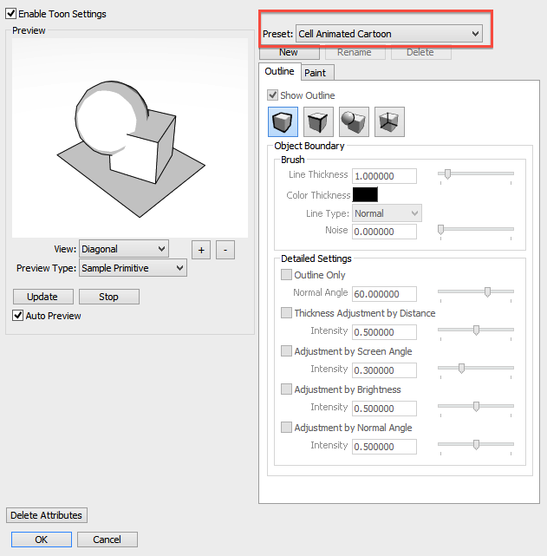Click the Rename preset button
This screenshot has width=547, height=556.
point(355,52)
